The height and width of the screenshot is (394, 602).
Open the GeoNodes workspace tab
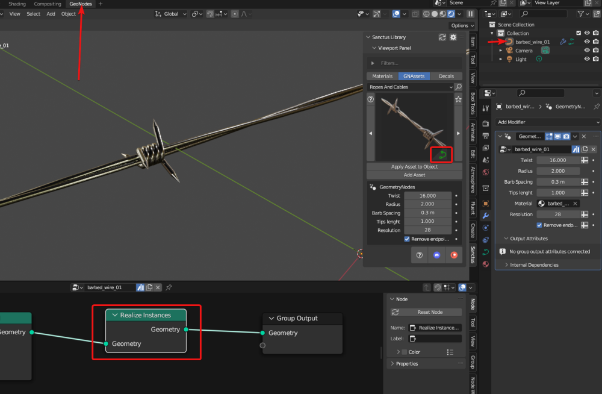(80, 4)
